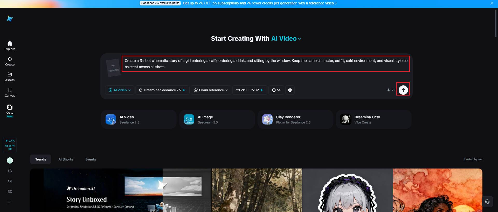498x212 pixels.
Task: Open the forest painting thumbnail
Action: pos(257,190)
